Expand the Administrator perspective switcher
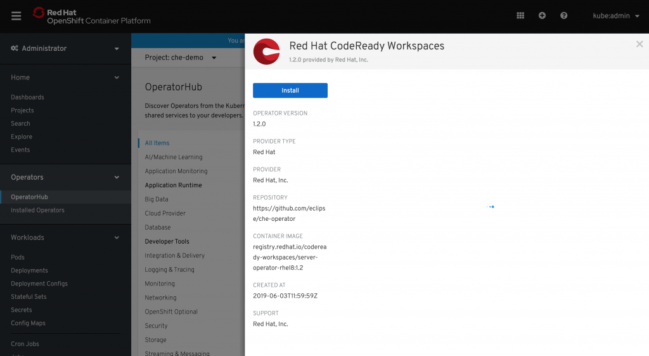The width and height of the screenshot is (649, 356). click(x=65, y=48)
